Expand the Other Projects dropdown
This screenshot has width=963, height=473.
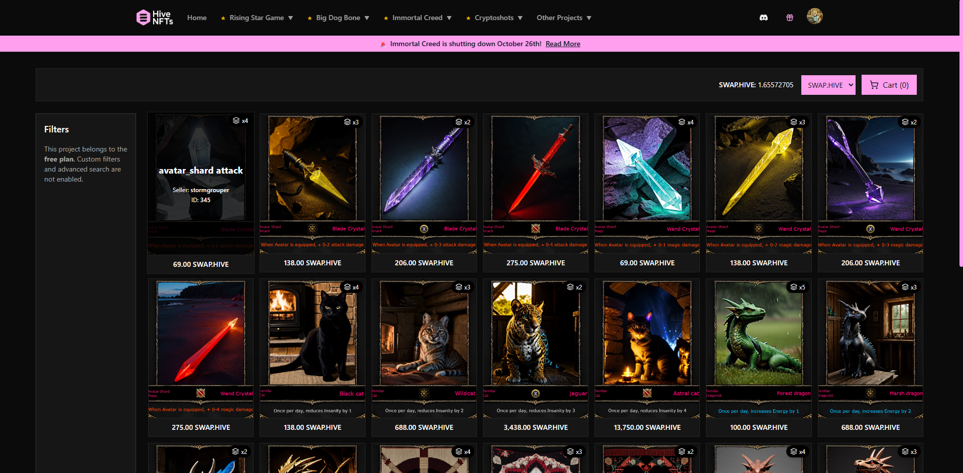tap(563, 18)
